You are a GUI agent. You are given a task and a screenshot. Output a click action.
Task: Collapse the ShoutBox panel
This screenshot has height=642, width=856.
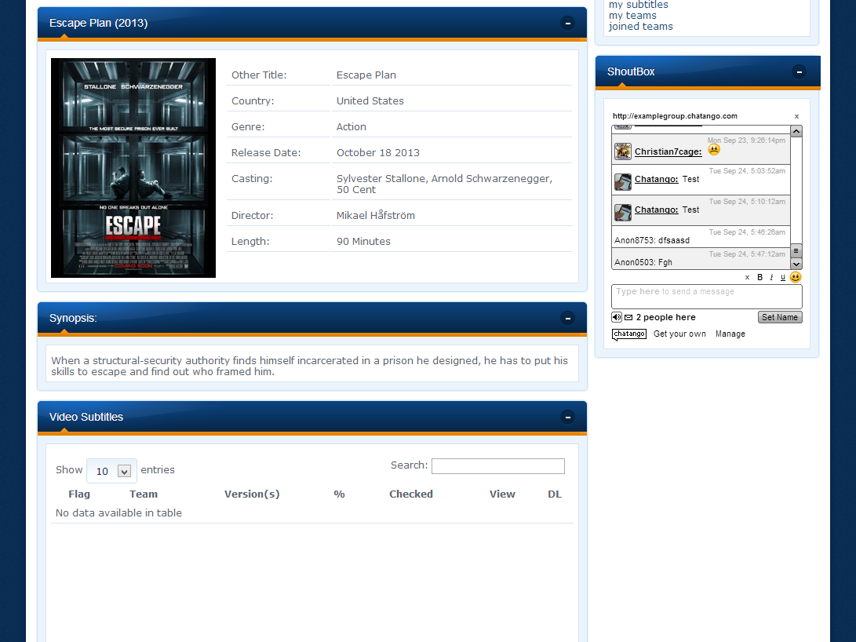click(x=798, y=71)
